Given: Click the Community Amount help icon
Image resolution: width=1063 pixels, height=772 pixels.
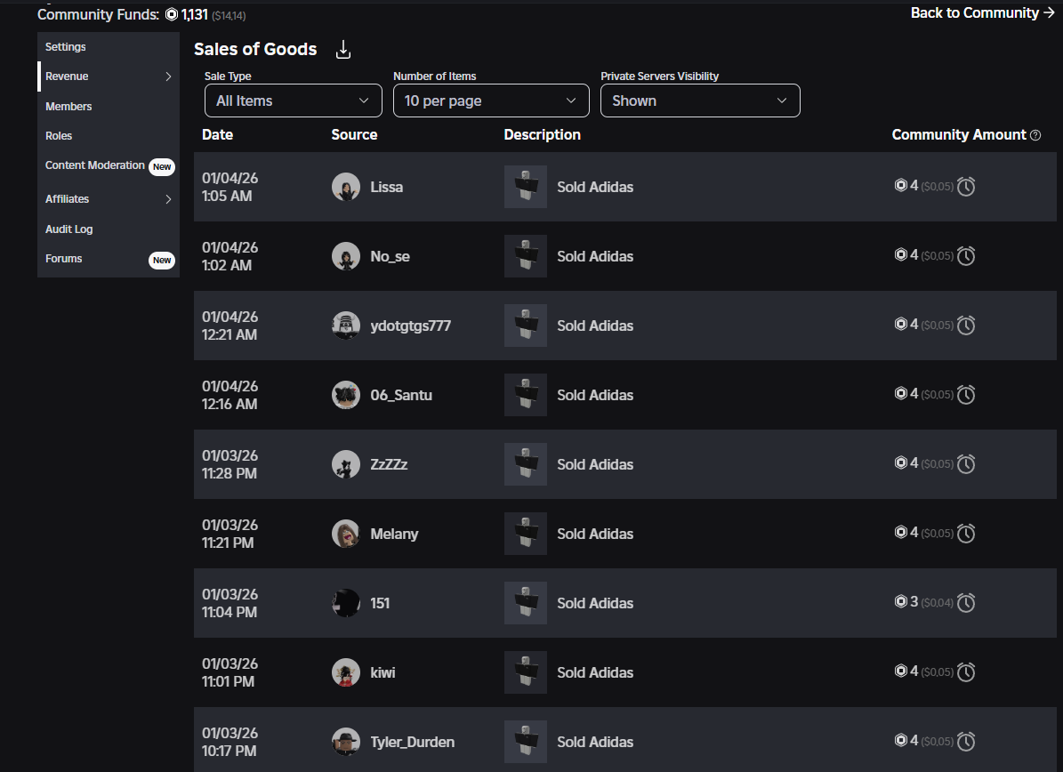Looking at the screenshot, I should (x=1035, y=135).
